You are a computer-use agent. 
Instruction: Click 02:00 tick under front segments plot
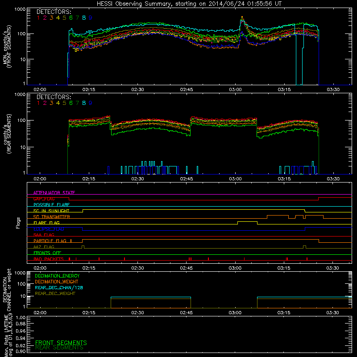[x=40, y=90]
